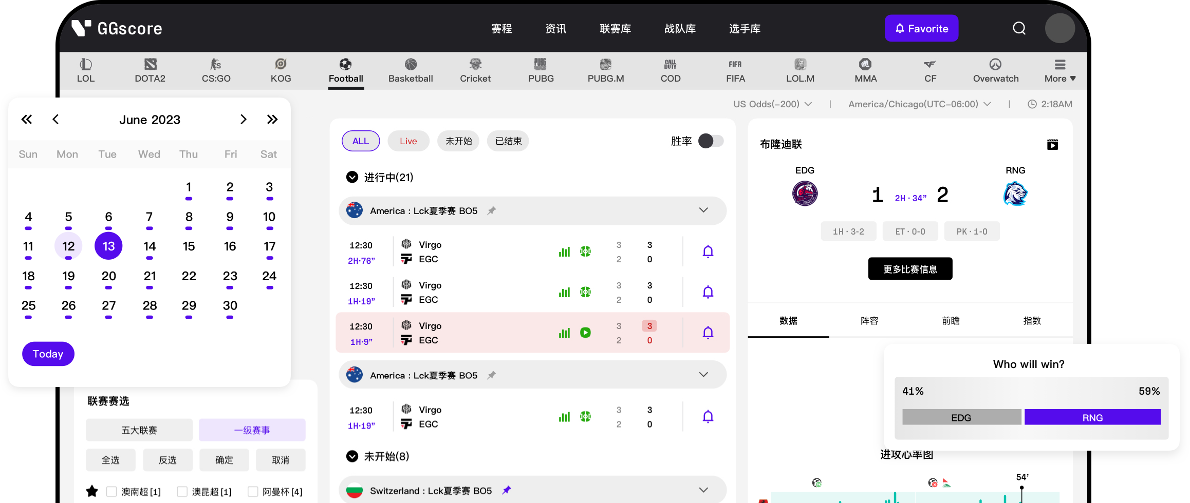
Task: Open the video replay icon in 布隆迪联 panel
Action: pyautogui.click(x=1052, y=145)
